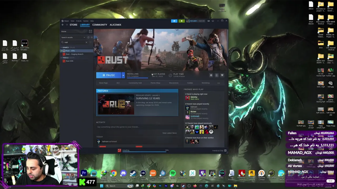This screenshot has width=337, height=189.
Task: Enter Big Picture mode icon
Action: (x=213, y=21)
